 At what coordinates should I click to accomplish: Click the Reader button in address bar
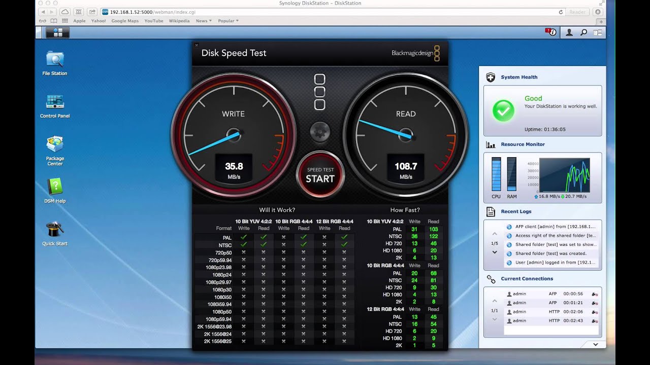[577, 12]
